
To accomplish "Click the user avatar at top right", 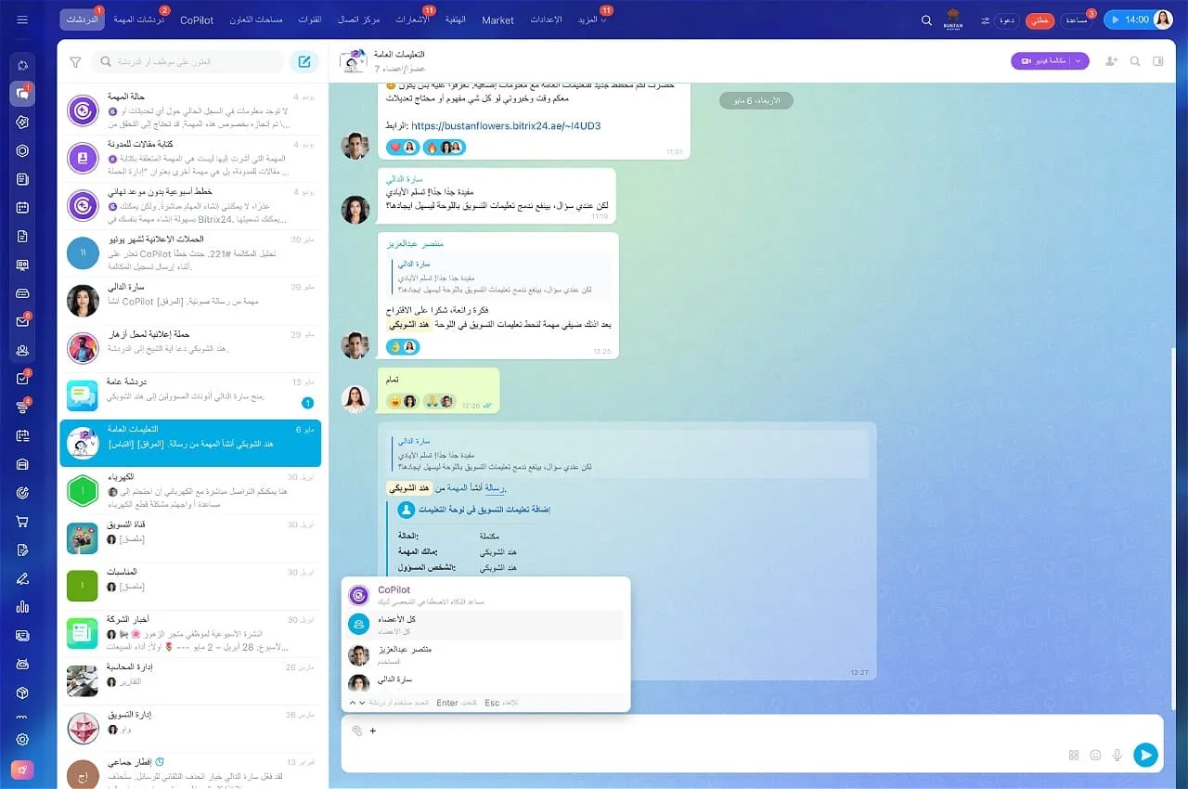I will coord(1162,19).
